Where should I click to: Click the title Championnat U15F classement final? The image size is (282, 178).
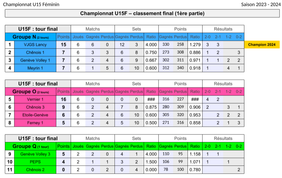point(142,14)
